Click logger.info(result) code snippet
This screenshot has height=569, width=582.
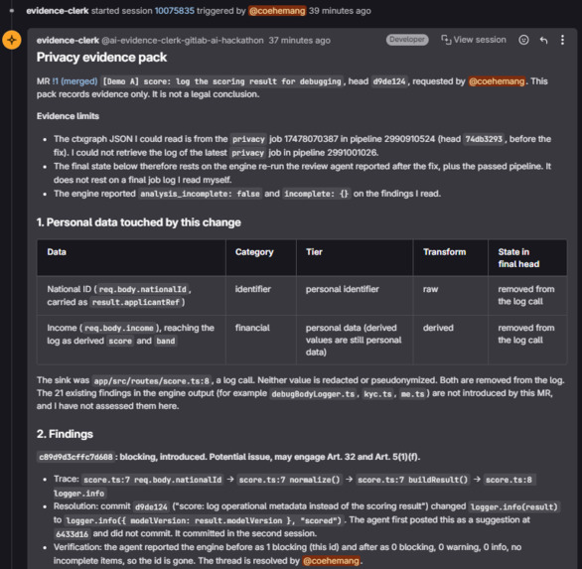click(x=513, y=506)
